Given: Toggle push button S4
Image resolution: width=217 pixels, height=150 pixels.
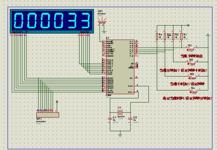Looking at the screenshot, I should pos(193,92).
